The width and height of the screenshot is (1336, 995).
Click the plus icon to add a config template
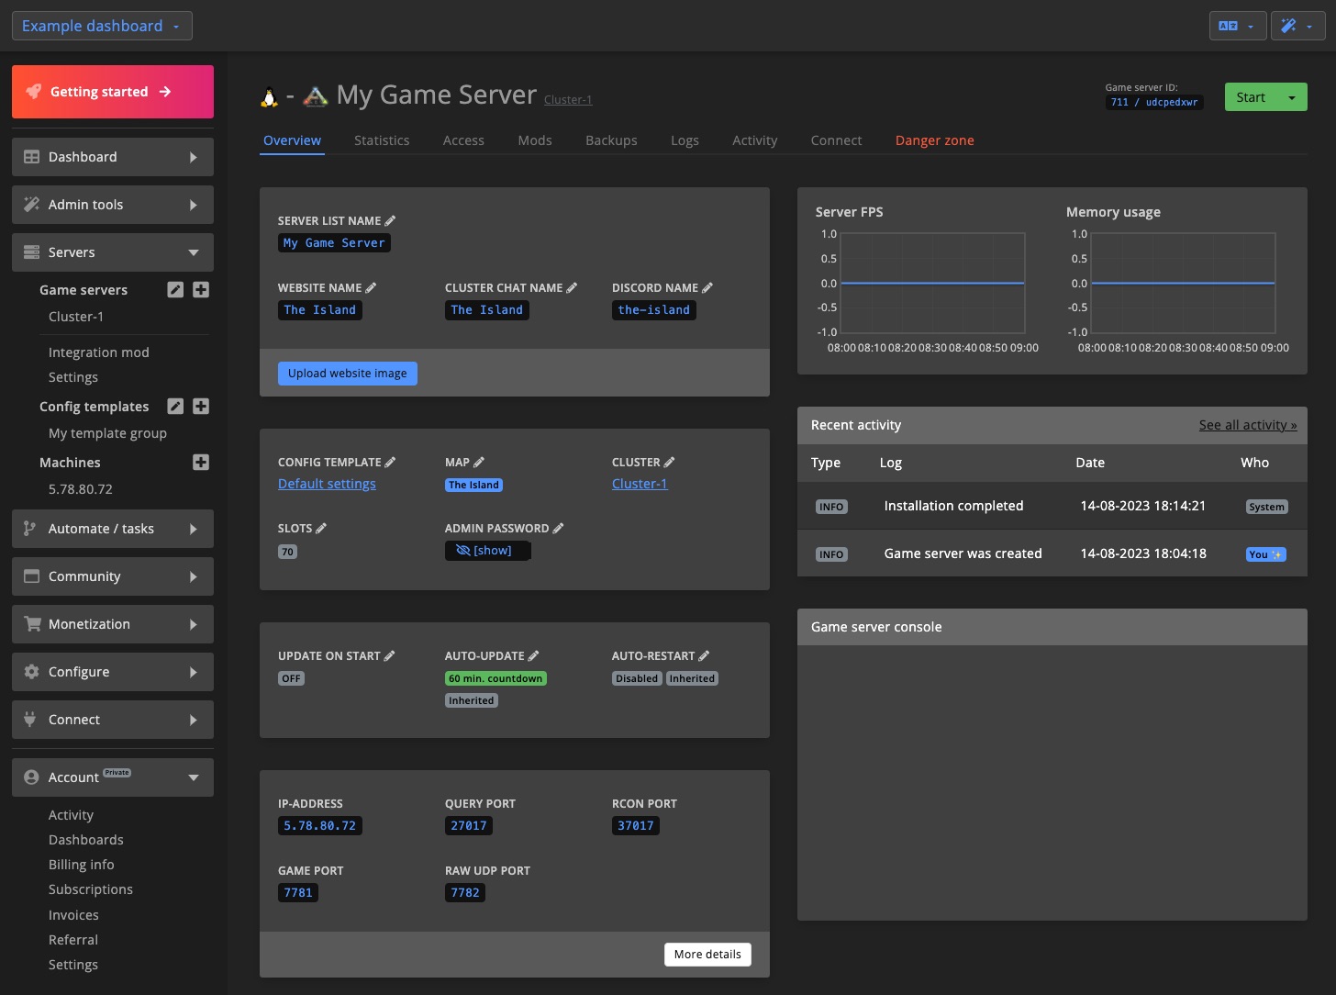[201, 406]
